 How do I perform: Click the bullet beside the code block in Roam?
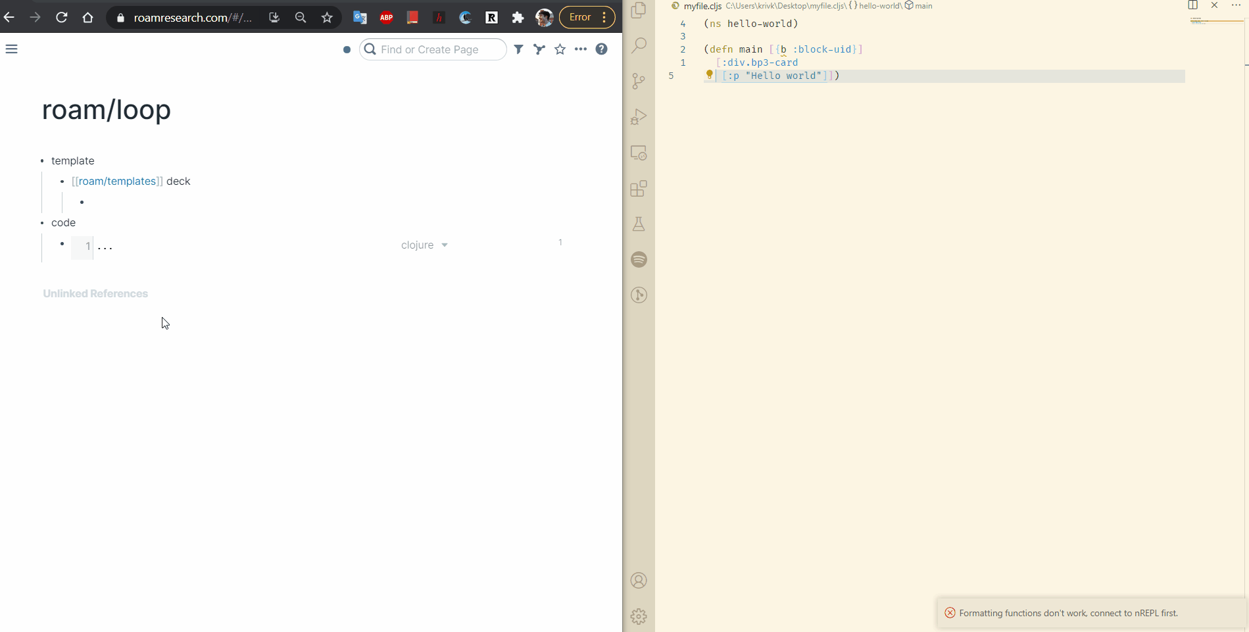[x=62, y=244]
